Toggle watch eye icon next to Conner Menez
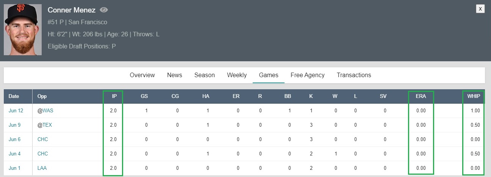Viewport: 491px width, 177px height. (x=104, y=10)
